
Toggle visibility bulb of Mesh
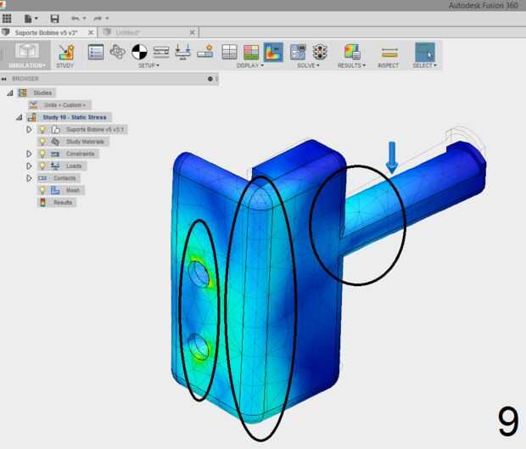pos(42,190)
